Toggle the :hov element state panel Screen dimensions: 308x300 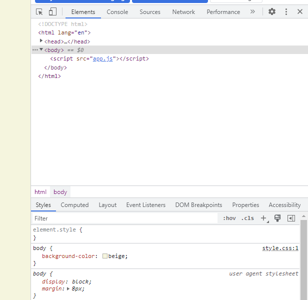(x=229, y=218)
